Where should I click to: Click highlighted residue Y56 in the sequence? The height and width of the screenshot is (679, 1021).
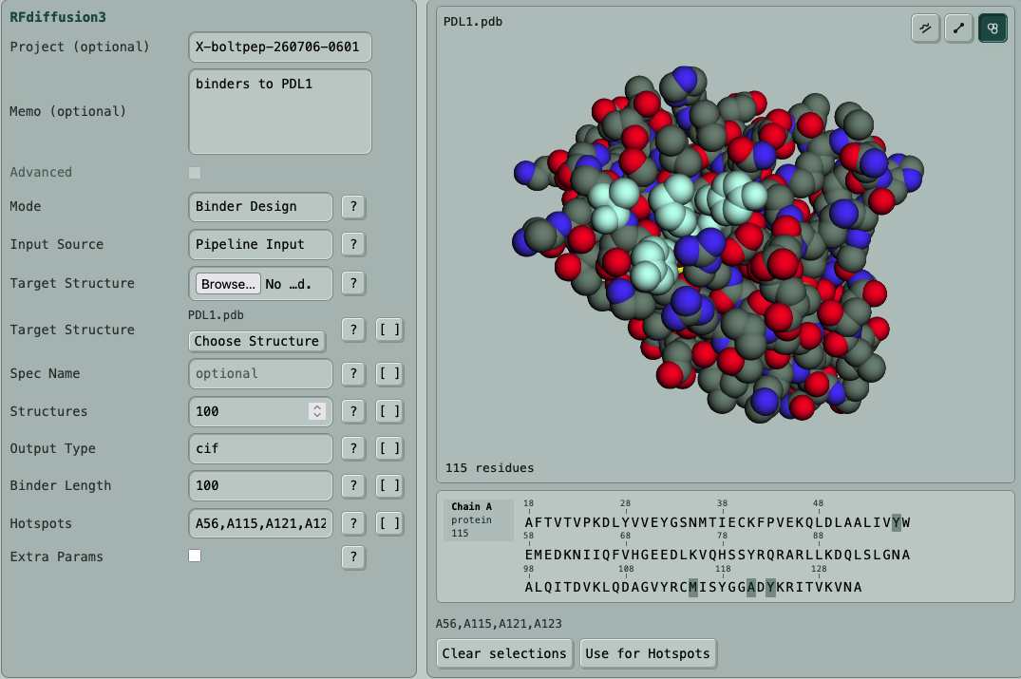coord(897,522)
